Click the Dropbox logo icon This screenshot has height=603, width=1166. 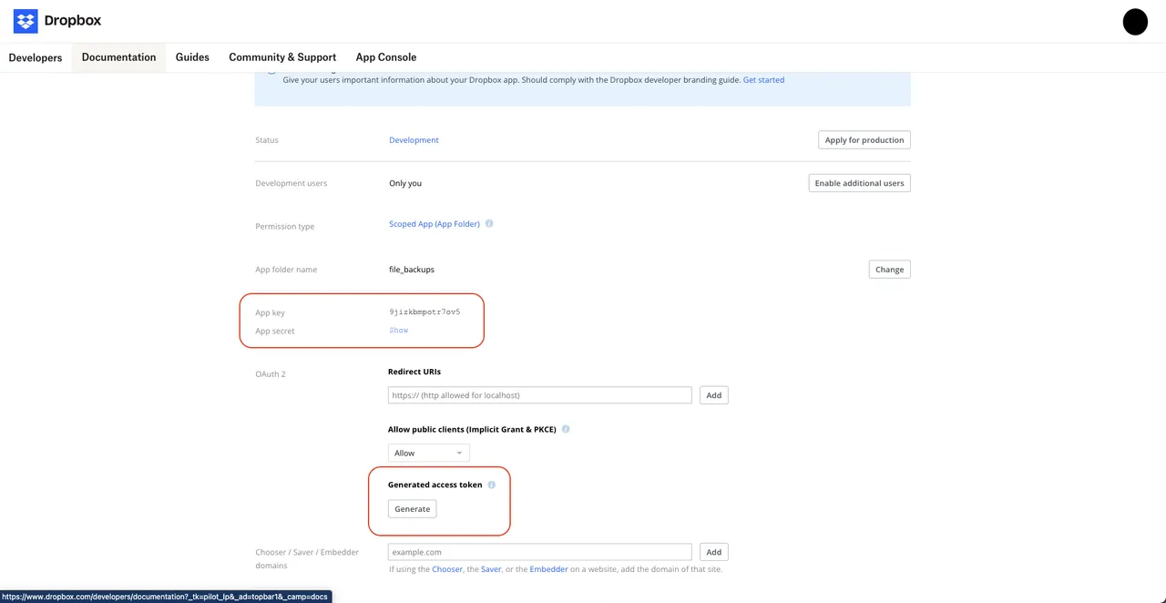pos(26,21)
